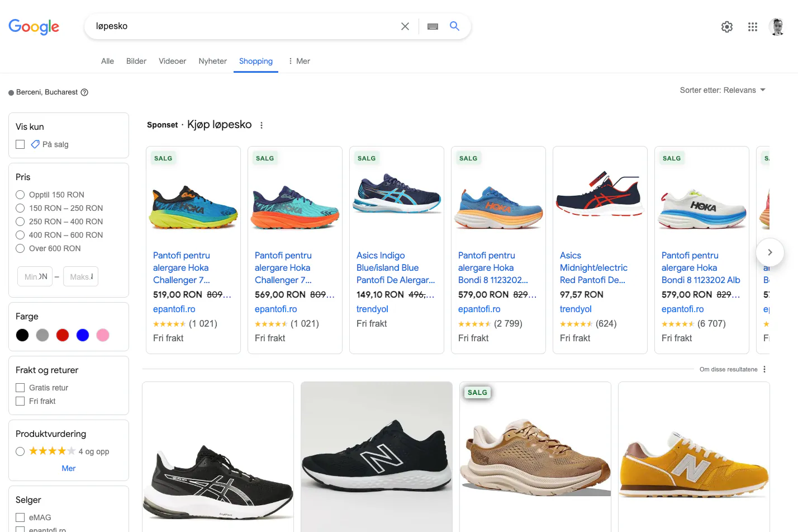Expand more Produktvurdering options with Mer
The width and height of the screenshot is (798, 532).
coord(69,468)
